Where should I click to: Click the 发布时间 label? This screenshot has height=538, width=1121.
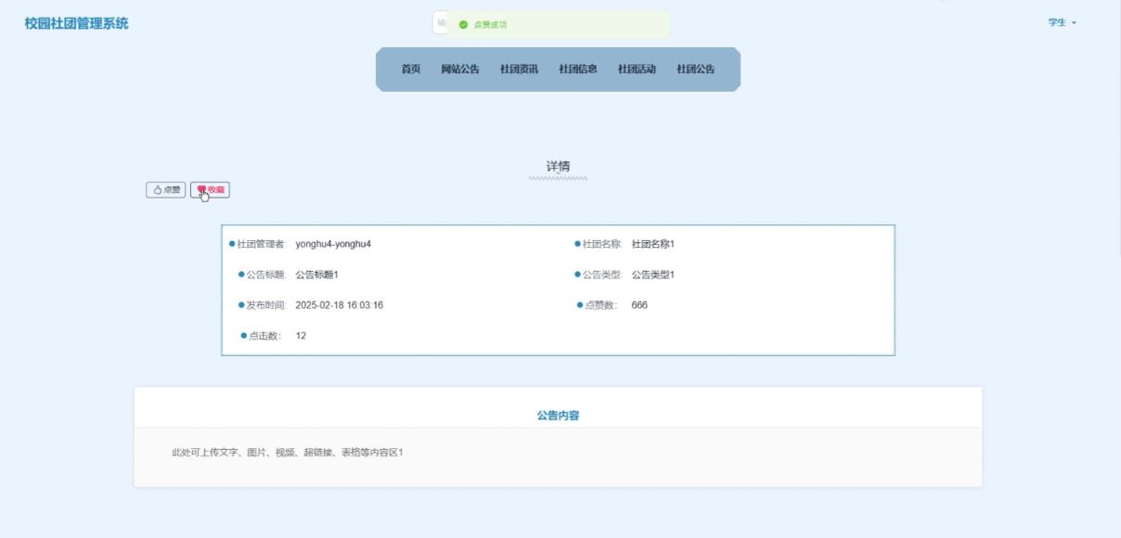coord(266,305)
